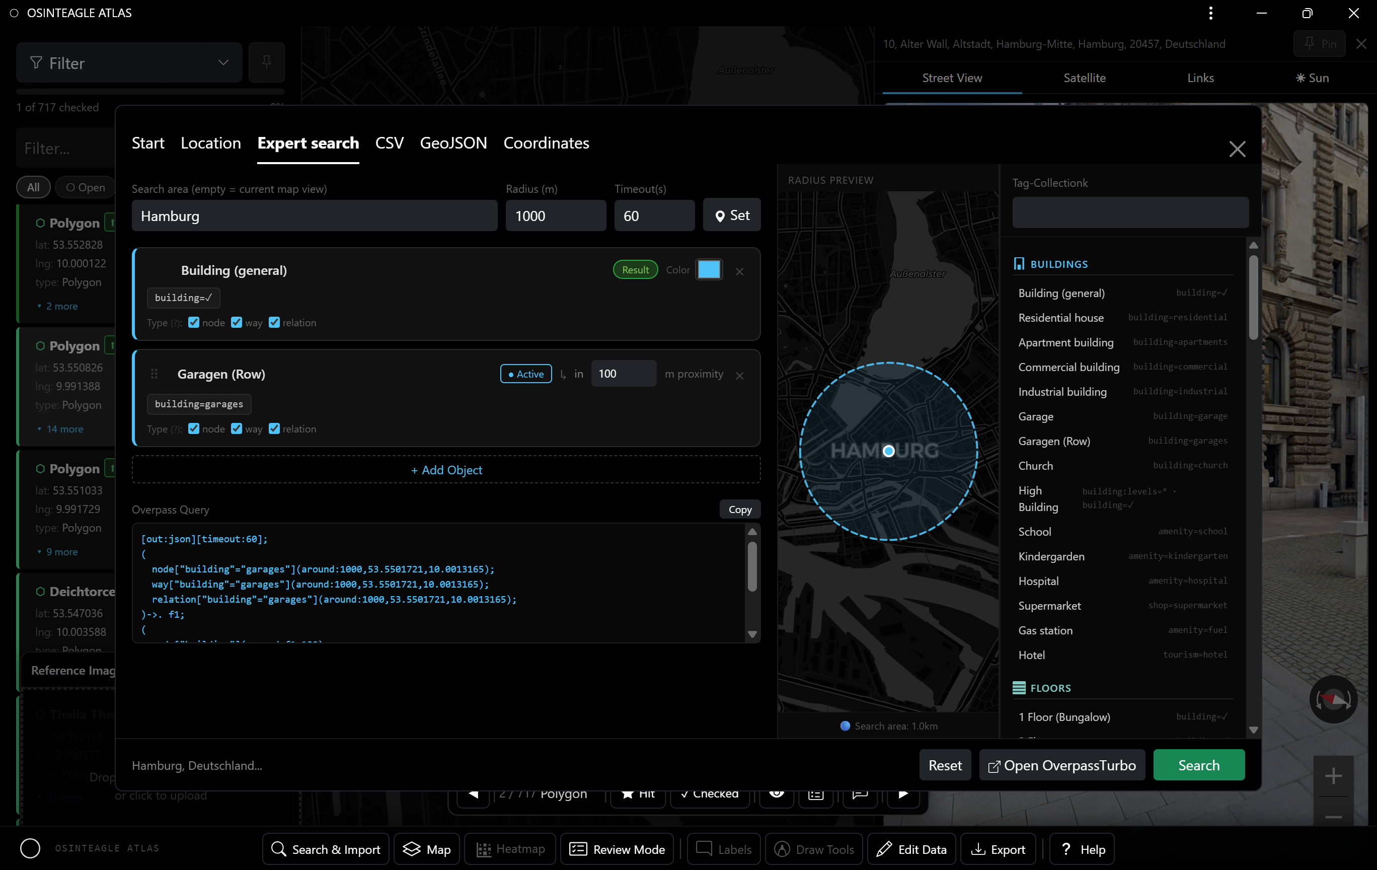
Task: Click the pin icon next to Filter
Action: point(266,62)
